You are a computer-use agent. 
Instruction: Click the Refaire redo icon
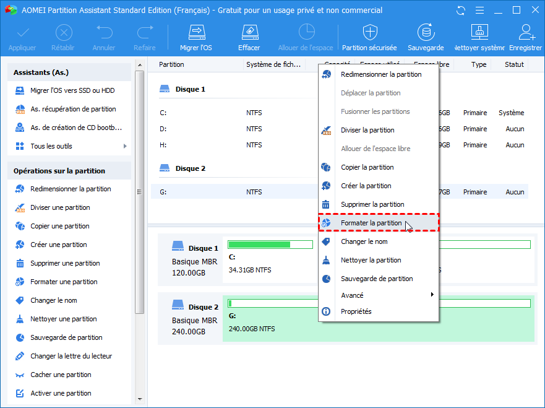click(145, 32)
